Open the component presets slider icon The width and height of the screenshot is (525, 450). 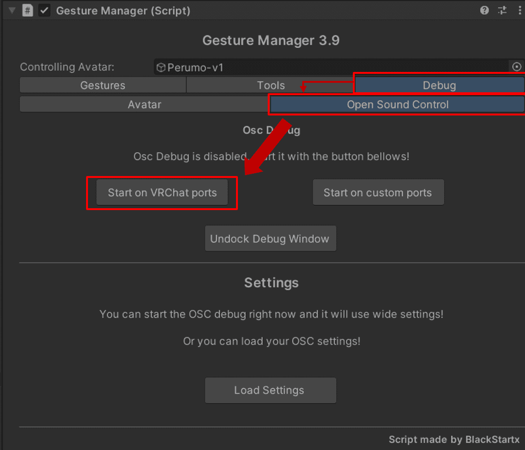coord(502,10)
